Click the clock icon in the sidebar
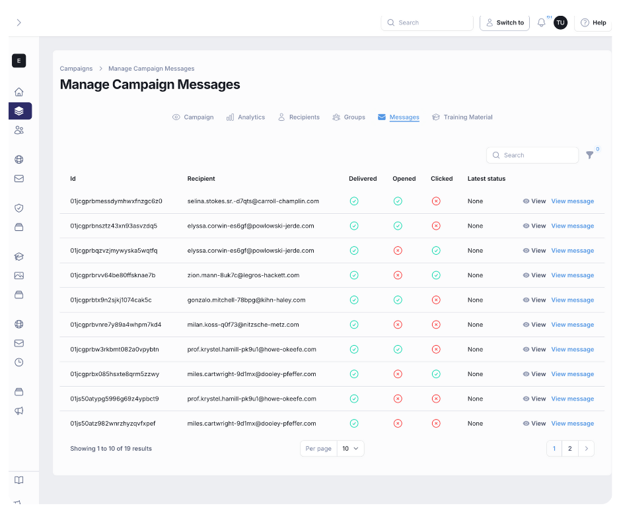This screenshot has height=520, width=621. [x=19, y=362]
